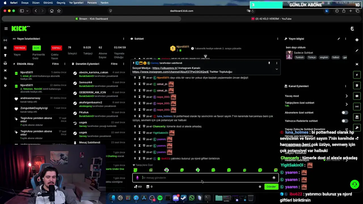Click the purple microphone icon in the chat input
This screenshot has width=363, height=204.
click(137, 178)
